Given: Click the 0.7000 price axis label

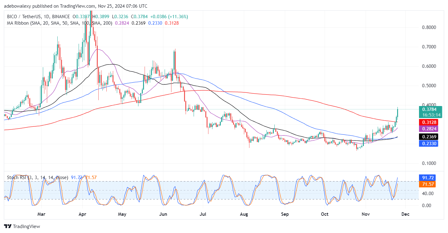Looking at the screenshot, I should [429, 47].
